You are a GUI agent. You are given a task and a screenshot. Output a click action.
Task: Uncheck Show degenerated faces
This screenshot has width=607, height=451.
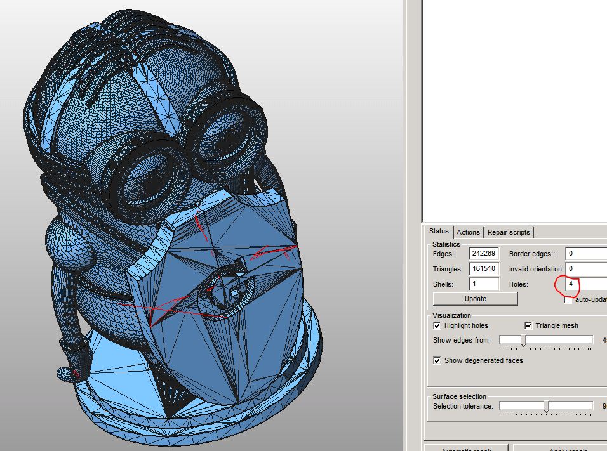(436, 360)
